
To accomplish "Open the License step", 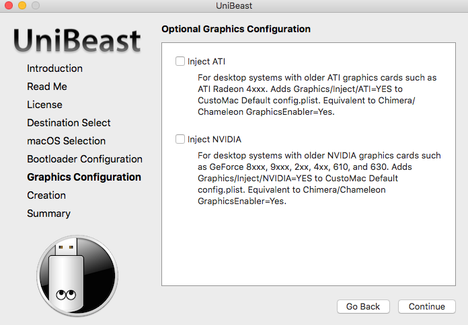I will point(45,105).
